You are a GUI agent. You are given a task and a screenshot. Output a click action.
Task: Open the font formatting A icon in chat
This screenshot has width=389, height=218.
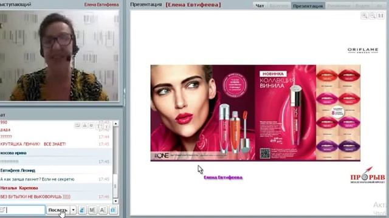tap(103, 210)
